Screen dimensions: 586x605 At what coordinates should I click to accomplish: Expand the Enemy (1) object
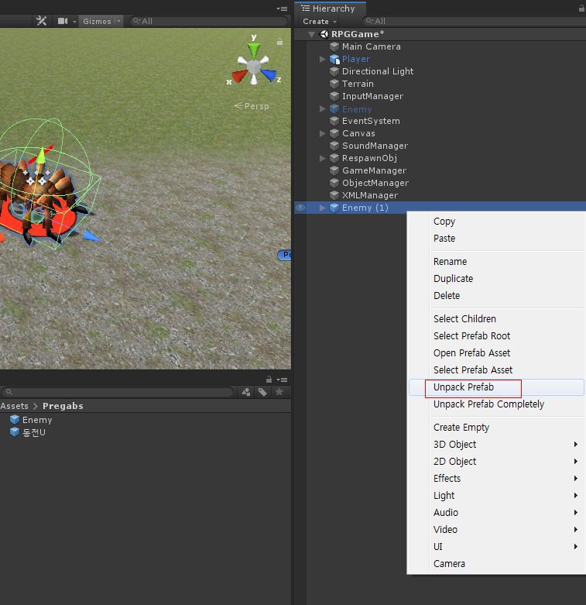coord(322,208)
